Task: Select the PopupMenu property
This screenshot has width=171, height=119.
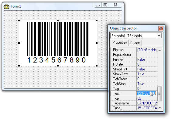Action: (123, 55)
